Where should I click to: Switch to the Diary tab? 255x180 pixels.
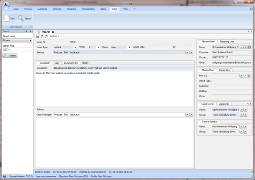57,63
